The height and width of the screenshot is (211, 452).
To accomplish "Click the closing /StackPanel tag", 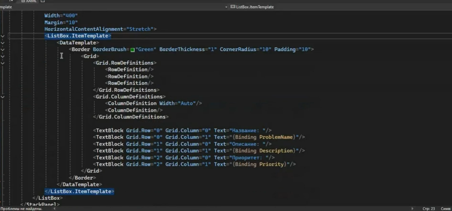I will click(x=40, y=205).
